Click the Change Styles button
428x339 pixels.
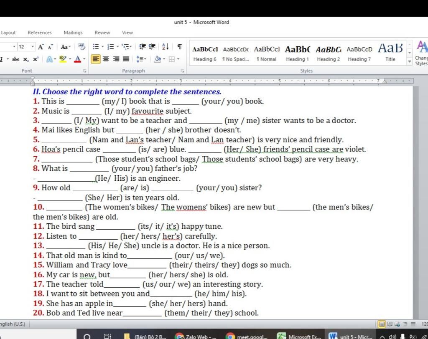[x=421, y=53]
